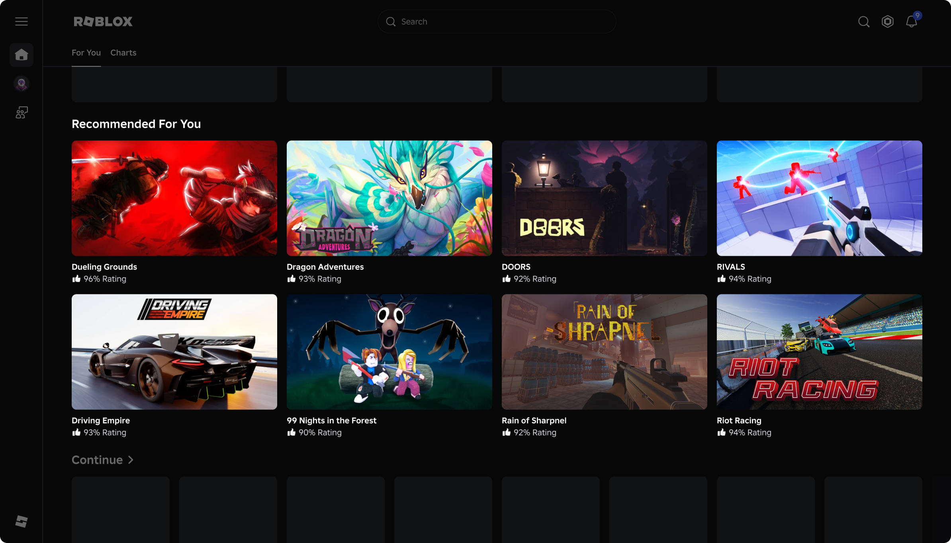Click the Recommended For You heading

point(136,124)
